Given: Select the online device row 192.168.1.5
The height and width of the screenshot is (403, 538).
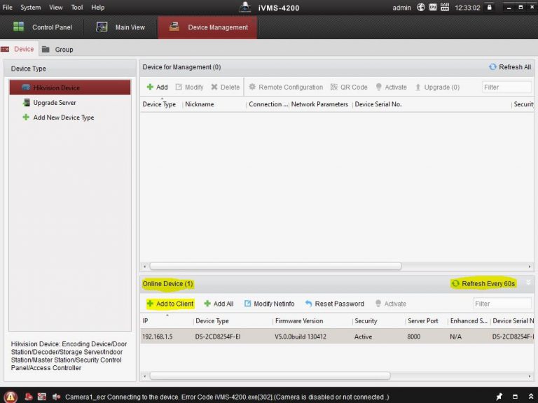Looking at the screenshot, I should [x=337, y=337].
